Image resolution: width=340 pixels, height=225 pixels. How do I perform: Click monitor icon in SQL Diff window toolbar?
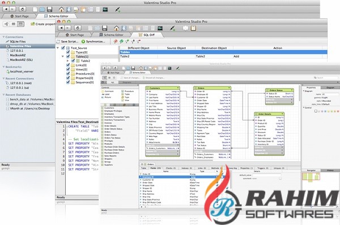point(160,28)
